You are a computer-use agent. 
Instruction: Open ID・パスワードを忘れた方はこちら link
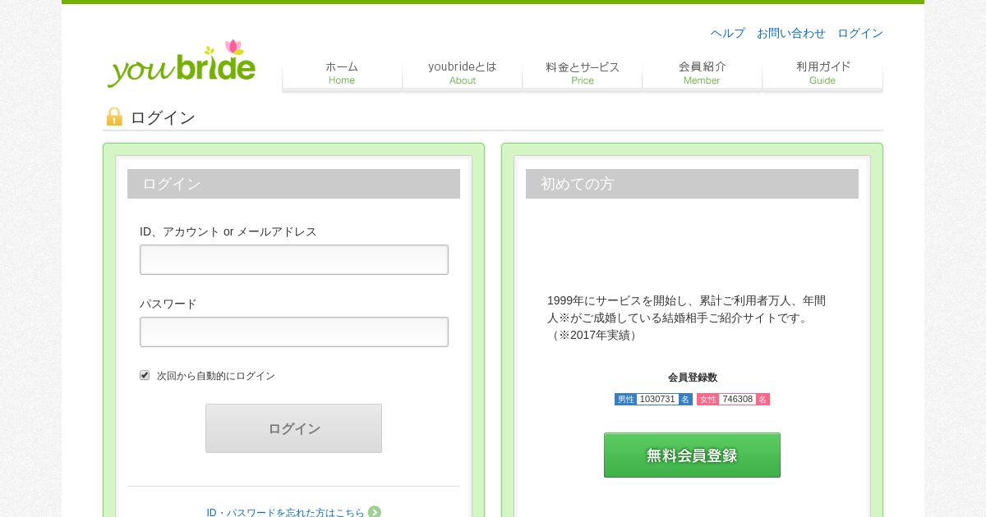285,512
